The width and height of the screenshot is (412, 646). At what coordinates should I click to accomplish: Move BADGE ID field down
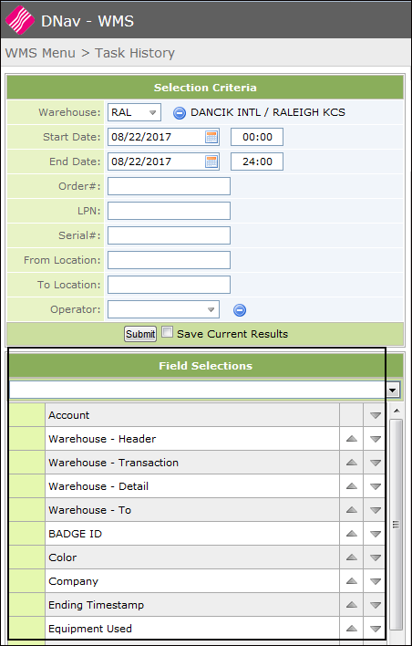[375, 534]
